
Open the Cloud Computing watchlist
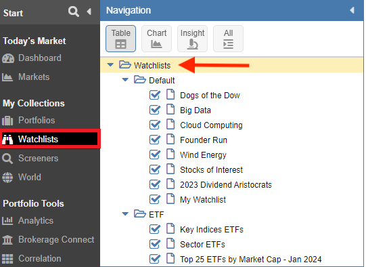211,125
